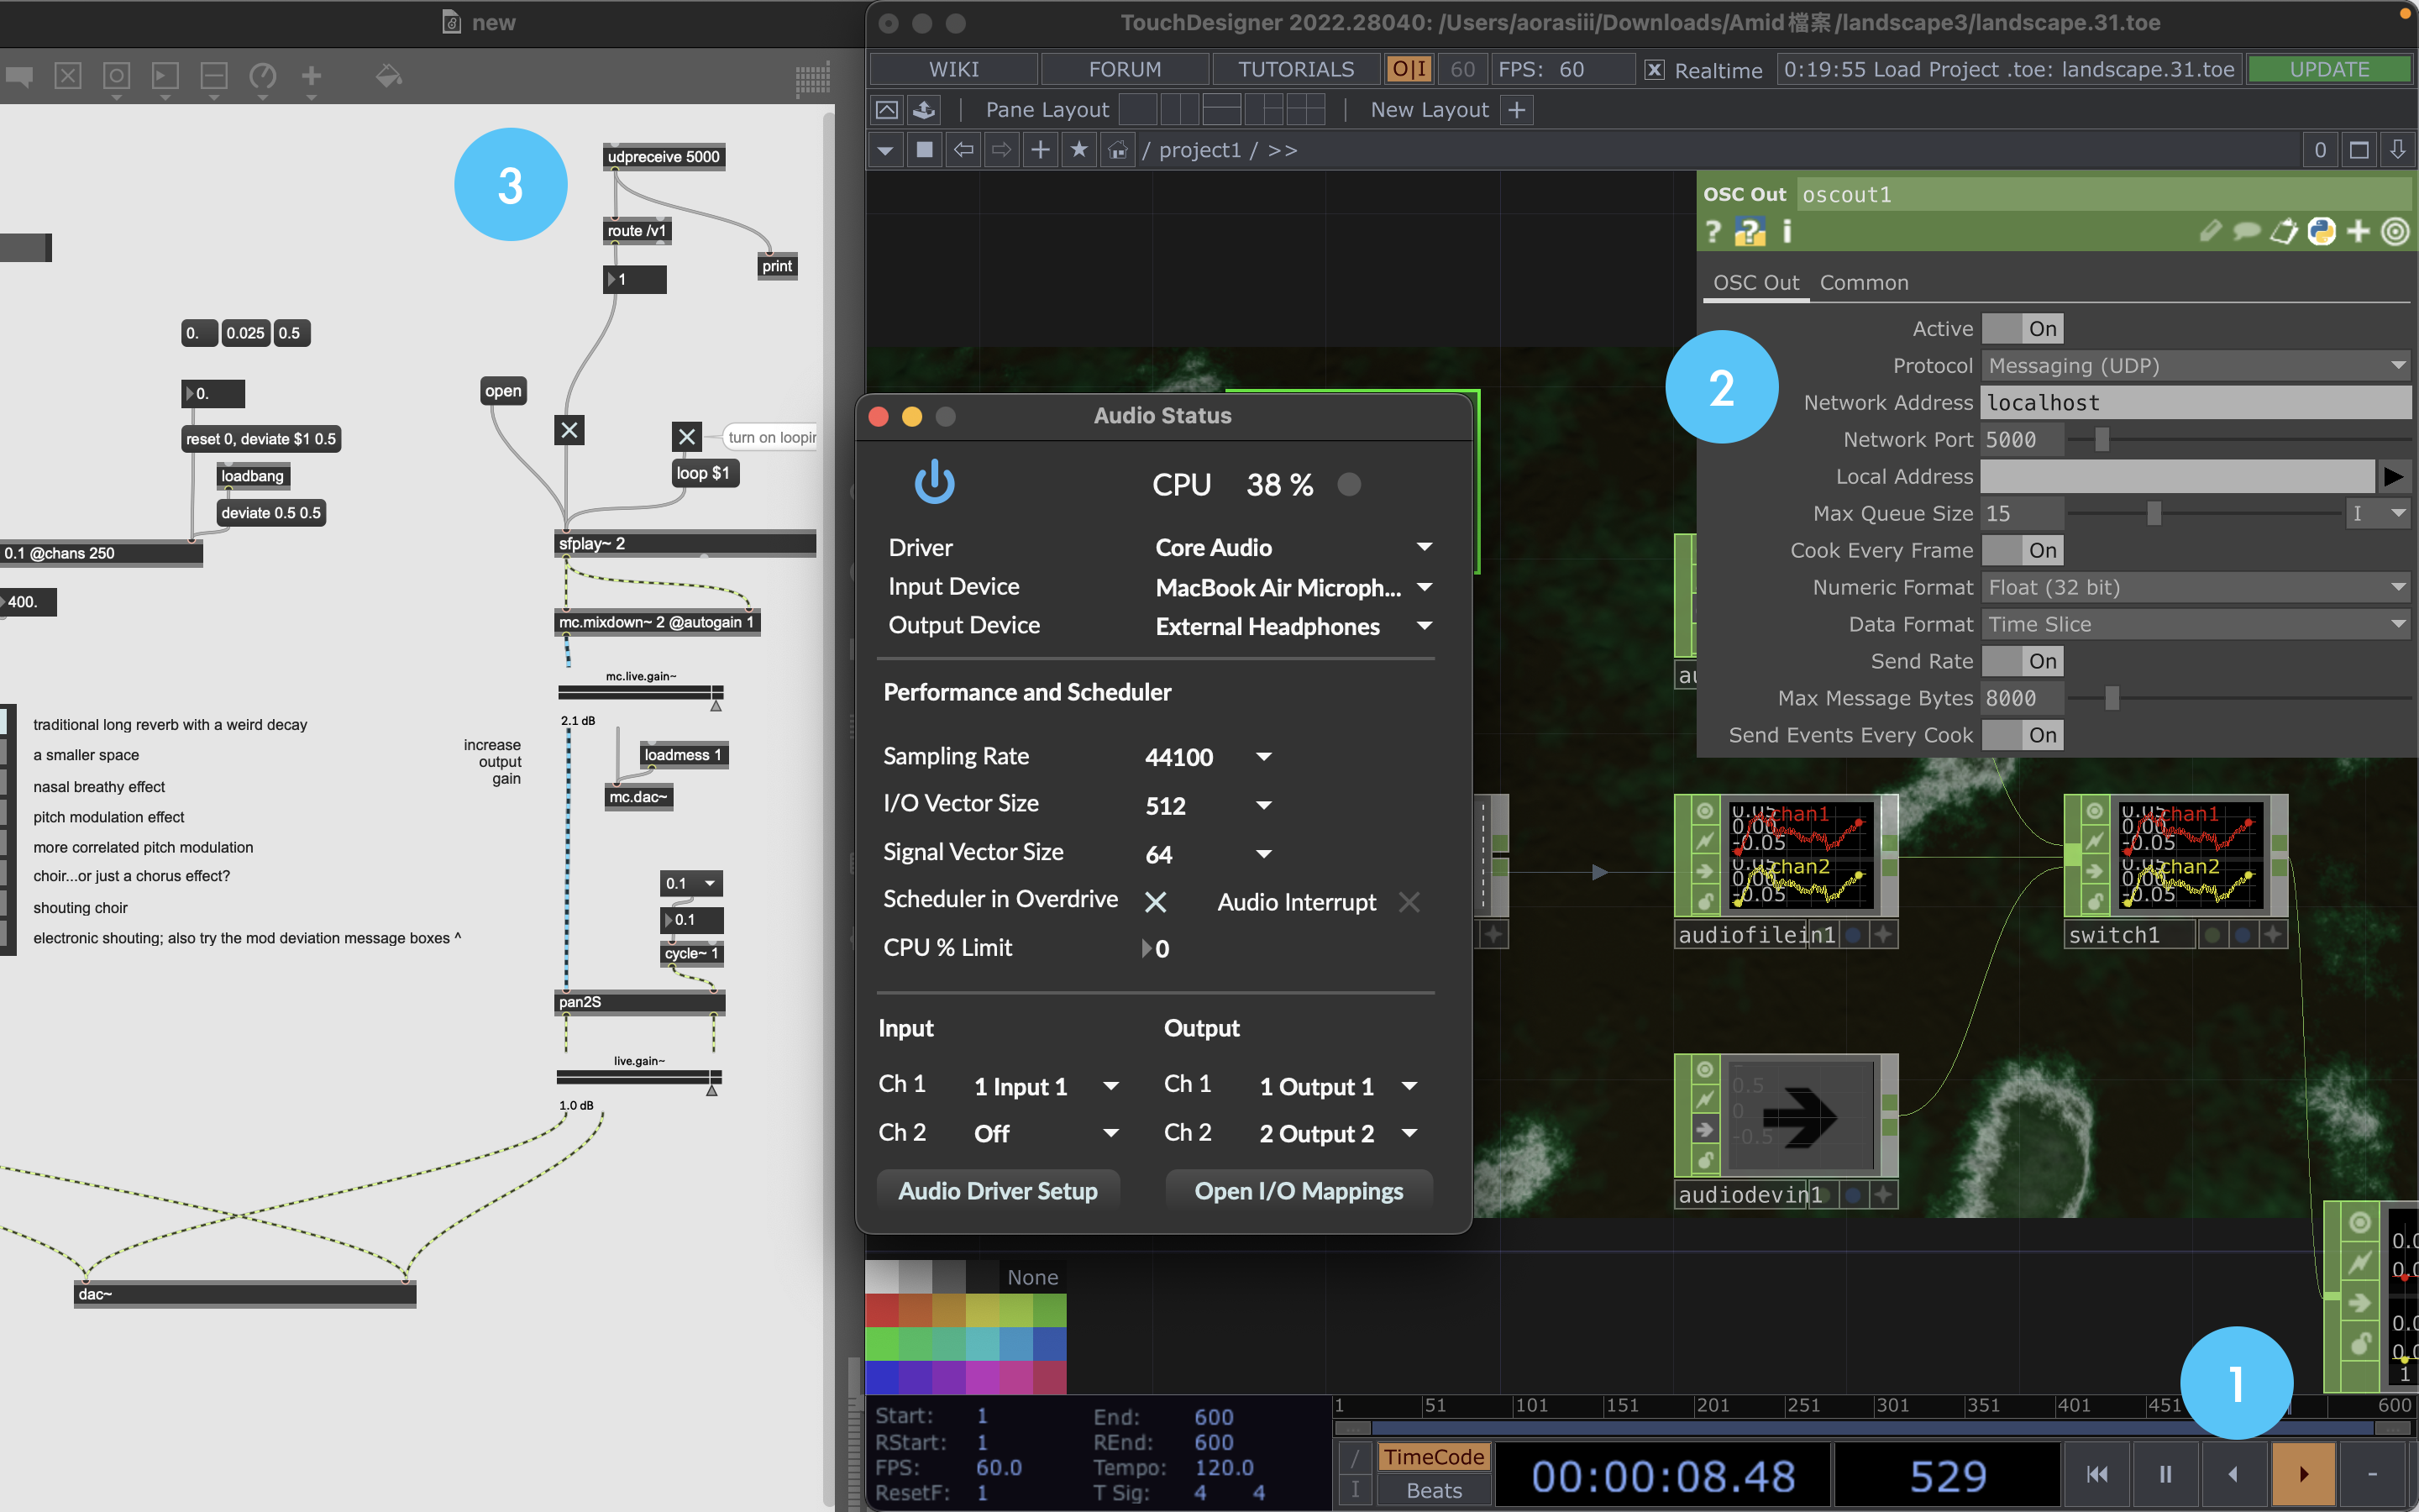
Task: Toggle the loop toggle above loop $1
Action: [x=687, y=436]
